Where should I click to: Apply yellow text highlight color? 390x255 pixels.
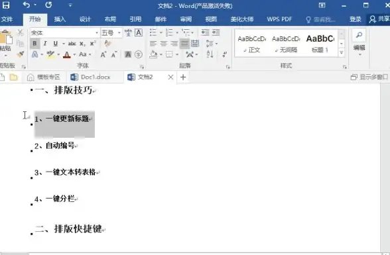(50, 54)
